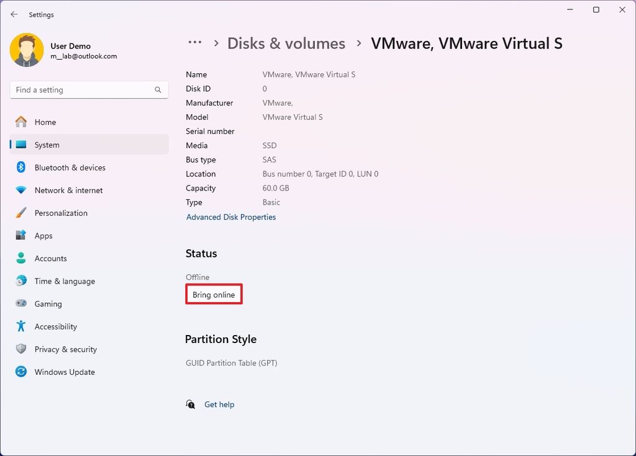
Task: Expand the breadcrumb ellipsis menu
Action: (x=195, y=43)
